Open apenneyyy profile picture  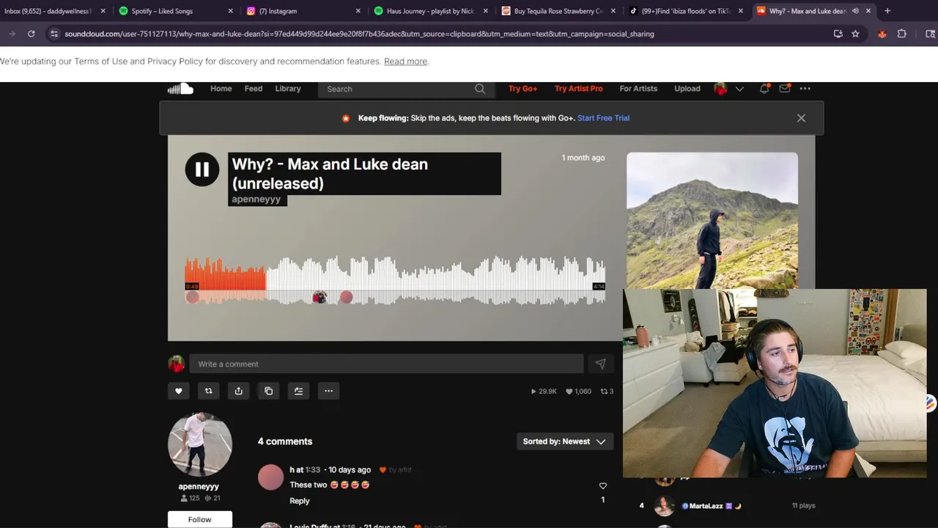(x=199, y=444)
